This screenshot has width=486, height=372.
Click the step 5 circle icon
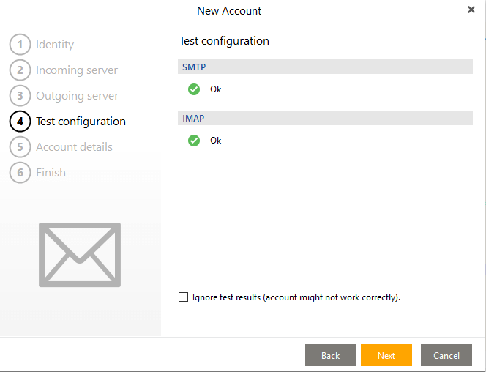(x=20, y=147)
